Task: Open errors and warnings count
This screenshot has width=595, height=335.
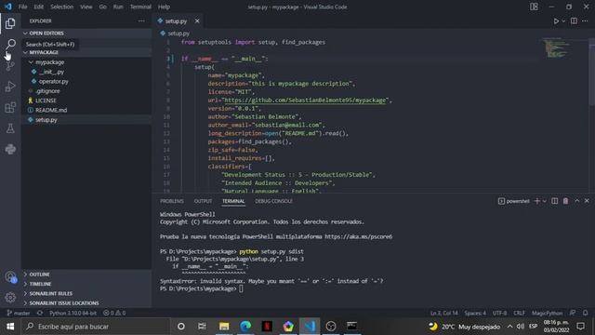Action: coord(114,313)
